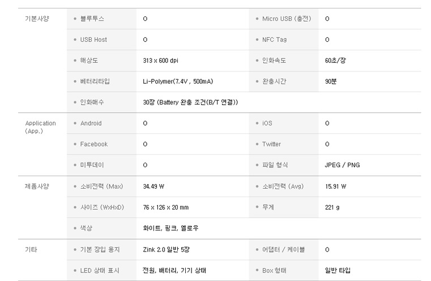Select the Micro USB (충전) label
Viewport: 431px width, 281px height.
coord(287,19)
